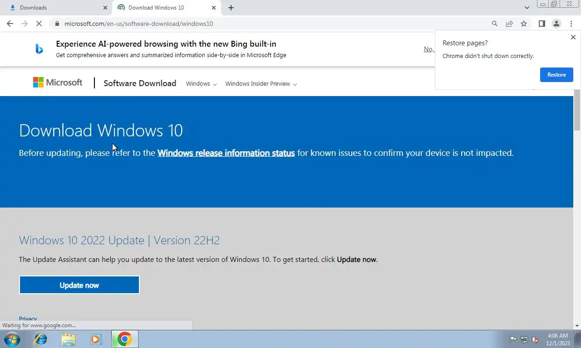The width and height of the screenshot is (581, 348).
Task: Click Windows 10 2022 Update Version 22H2 heading
Action: [x=119, y=240]
